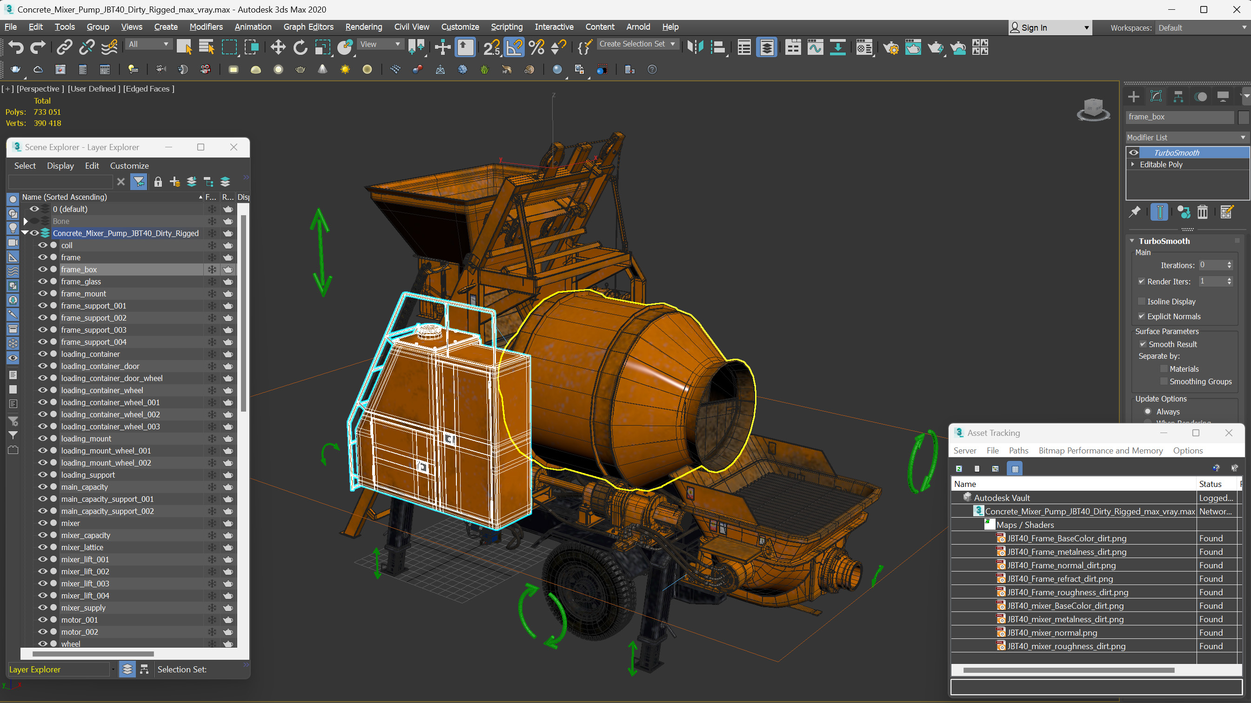The width and height of the screenshot is (1251, 703).
Task: Open the Display command panel tab
Action: point(1223,97)
